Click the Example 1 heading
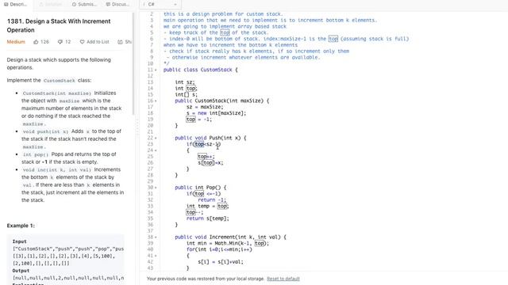The image size is (508, 285). tap(21, 226)
